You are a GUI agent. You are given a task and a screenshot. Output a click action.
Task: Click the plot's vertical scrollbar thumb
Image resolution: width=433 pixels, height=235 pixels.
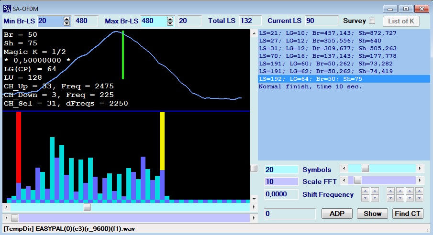(x=254, y=168)
